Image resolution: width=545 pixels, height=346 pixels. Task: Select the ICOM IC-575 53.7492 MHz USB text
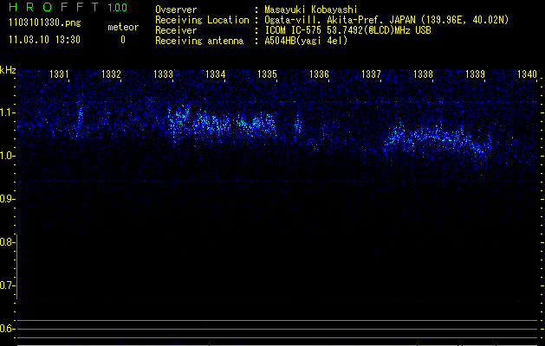(x=348, y=30)
